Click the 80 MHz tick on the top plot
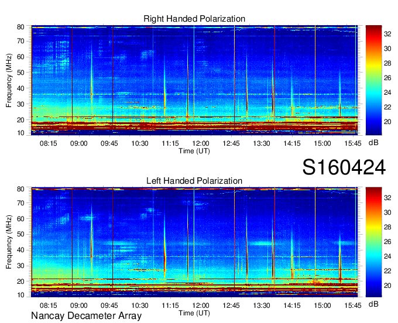The width and height of the screenshot is (398, 323). (x=20, y=27)
